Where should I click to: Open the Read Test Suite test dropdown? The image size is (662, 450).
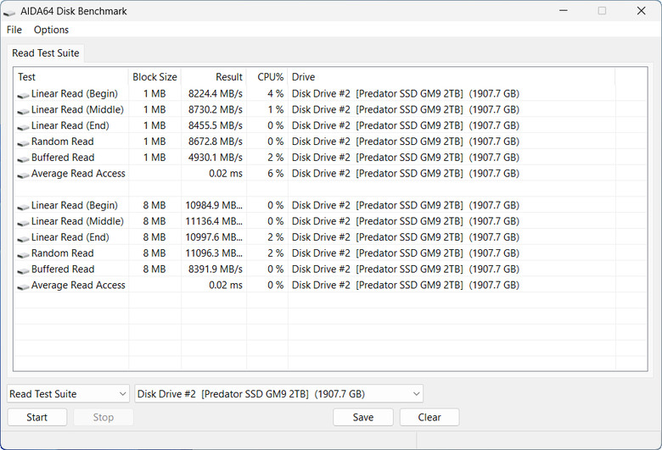tap(69, 394)
